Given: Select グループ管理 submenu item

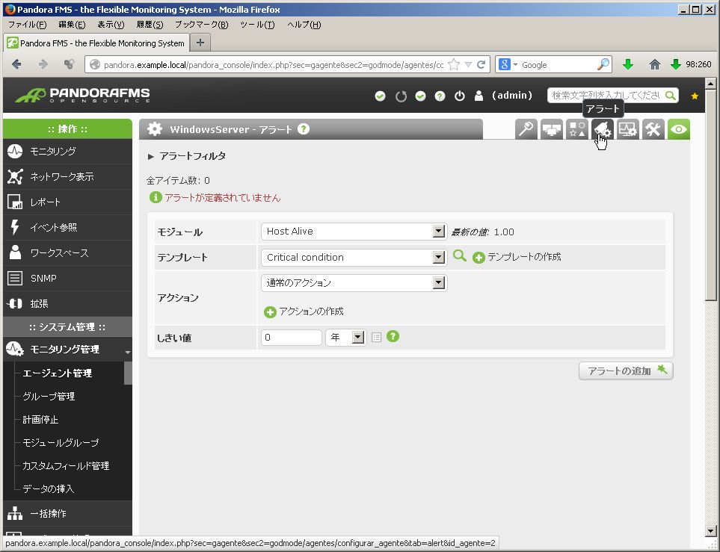Looking at the screenshot, I should [x=49, y=397].
